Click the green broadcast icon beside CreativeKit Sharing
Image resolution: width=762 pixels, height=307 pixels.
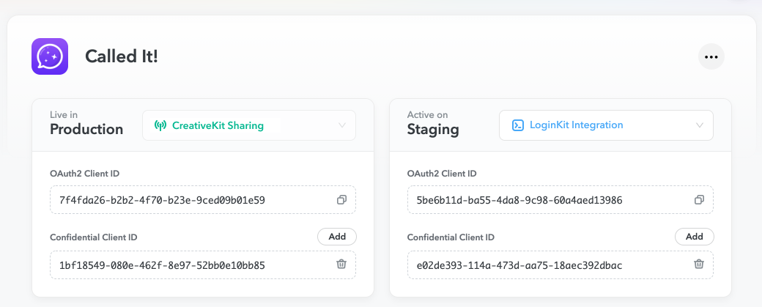(x=160, y=125)
